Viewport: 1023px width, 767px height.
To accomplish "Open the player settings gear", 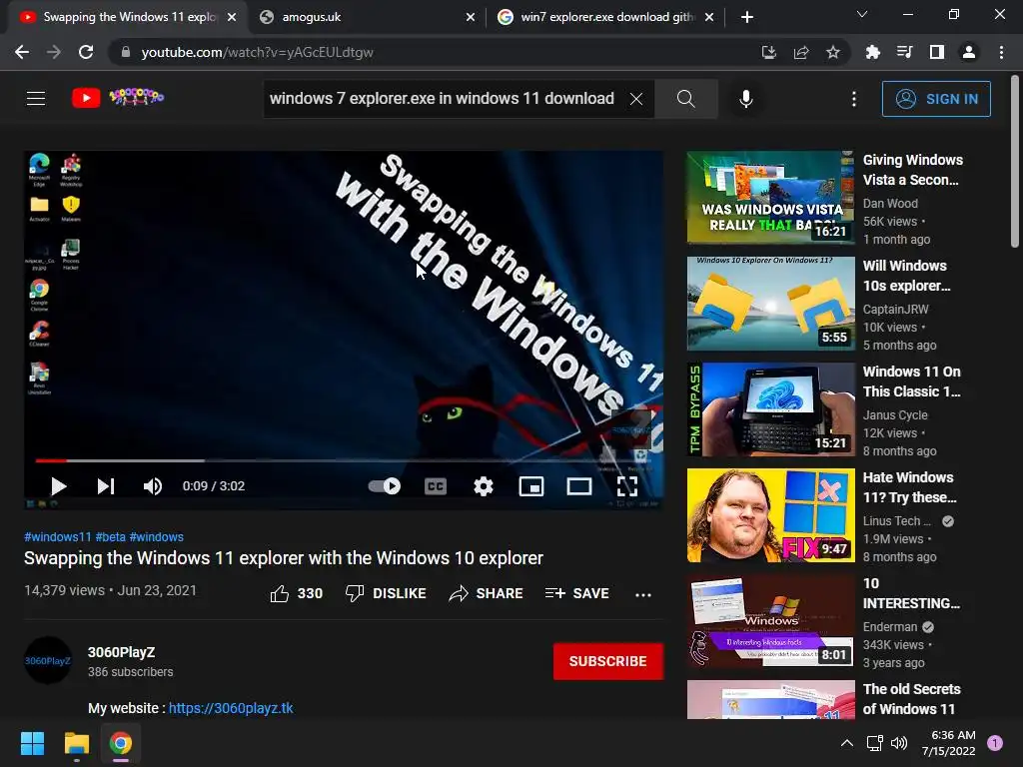I will [x=484, y=486].
